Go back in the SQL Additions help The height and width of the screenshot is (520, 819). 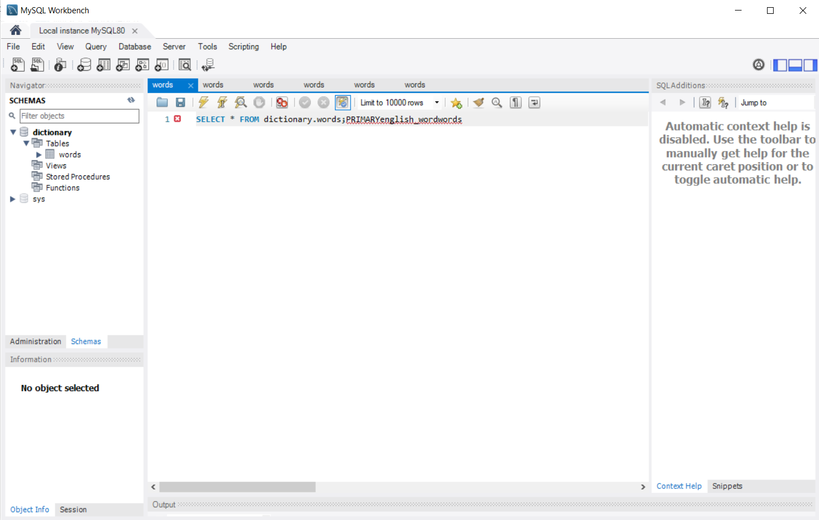click(663, 102)
